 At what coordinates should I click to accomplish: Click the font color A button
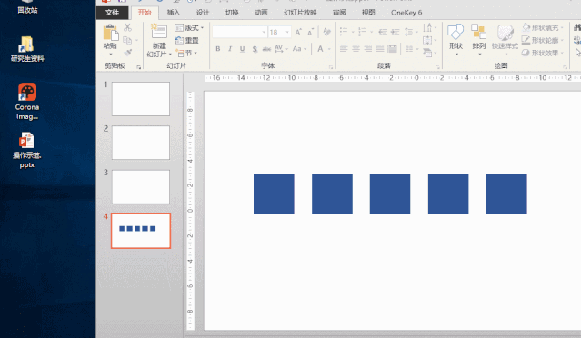click(320, 48)
